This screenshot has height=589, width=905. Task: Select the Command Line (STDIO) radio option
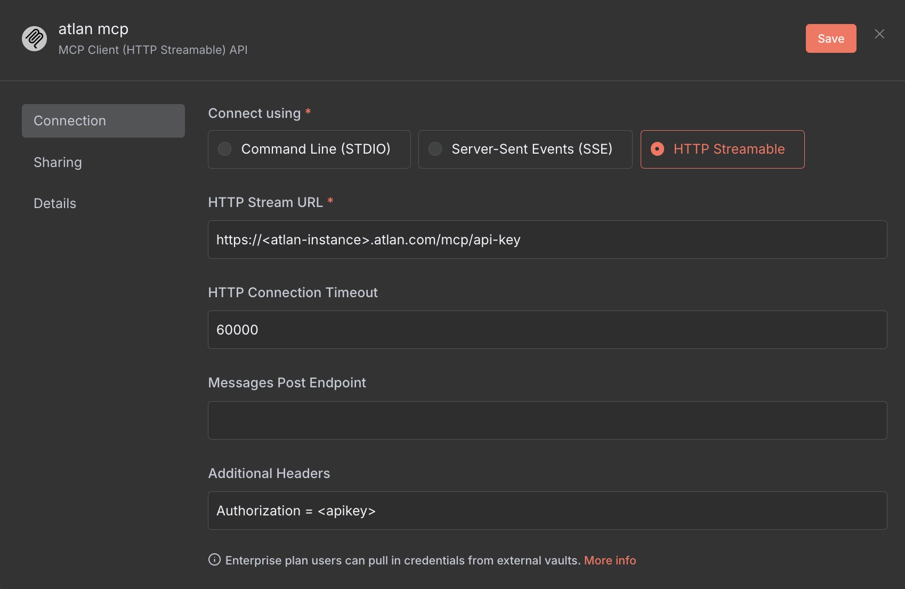pos(309,149)
